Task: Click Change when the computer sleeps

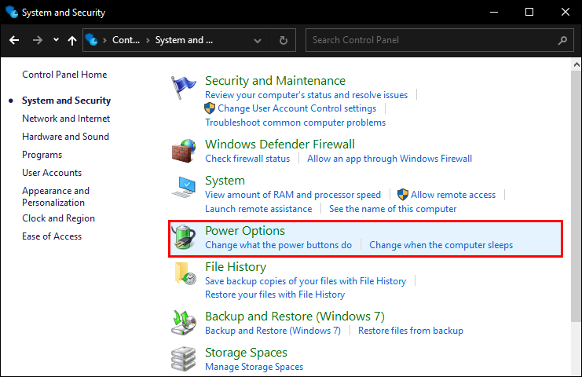Action: [441, 245]
